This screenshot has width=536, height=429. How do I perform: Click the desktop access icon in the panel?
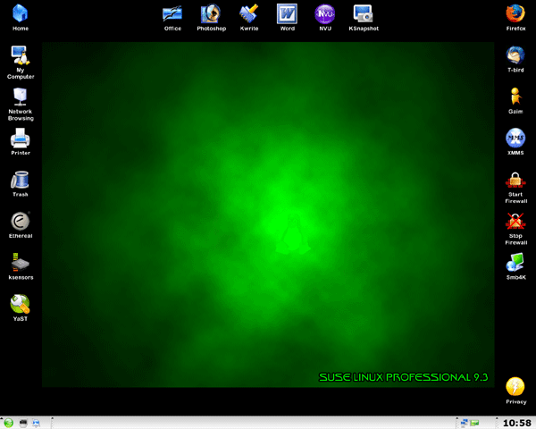tap(37, 423)
